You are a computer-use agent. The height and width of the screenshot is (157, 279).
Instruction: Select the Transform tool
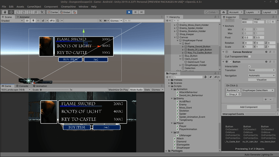(x=36, y=12)
